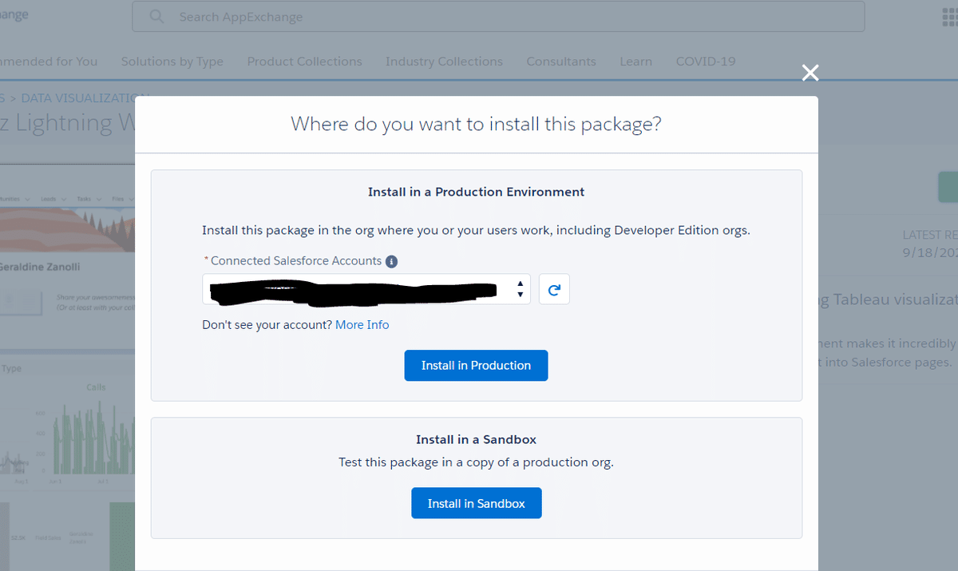Open the Product Collections menu
Screen dimensions: 958x571
304,61
